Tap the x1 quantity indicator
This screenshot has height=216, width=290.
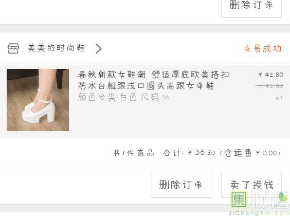(x=279, y=98)
